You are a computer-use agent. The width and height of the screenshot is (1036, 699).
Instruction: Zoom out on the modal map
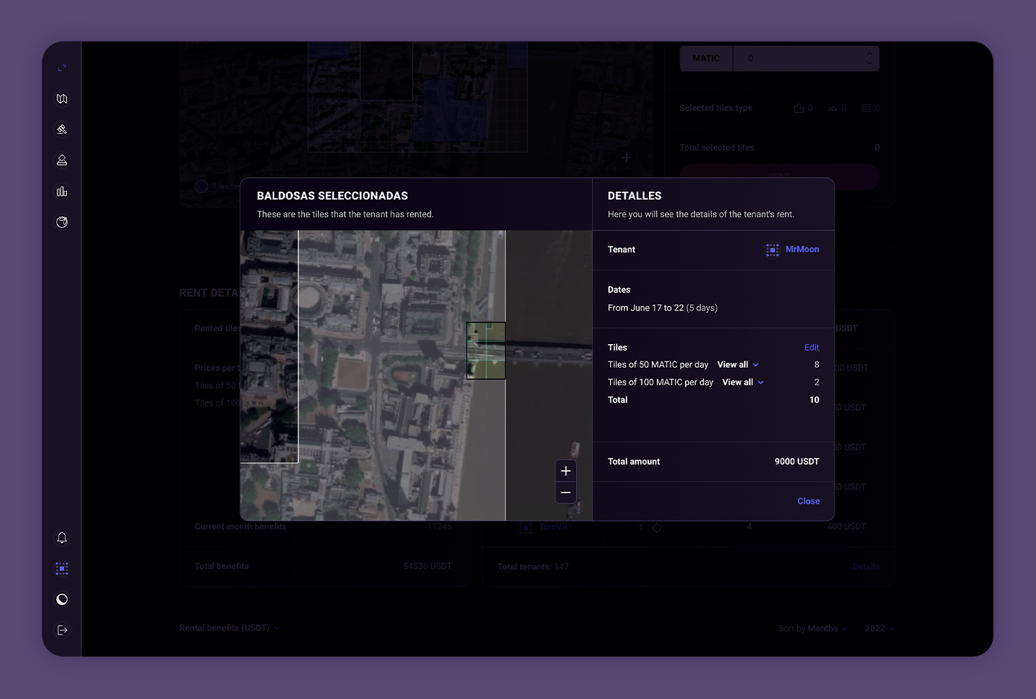566,492
